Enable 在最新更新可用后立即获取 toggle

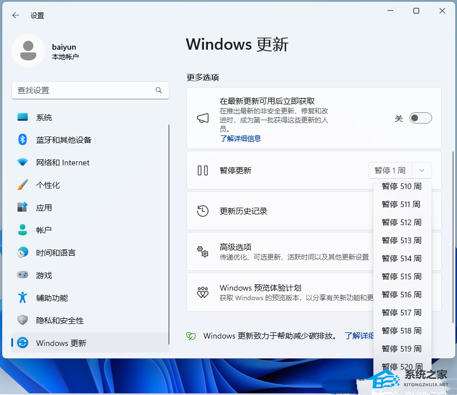[x=419, y=118]
